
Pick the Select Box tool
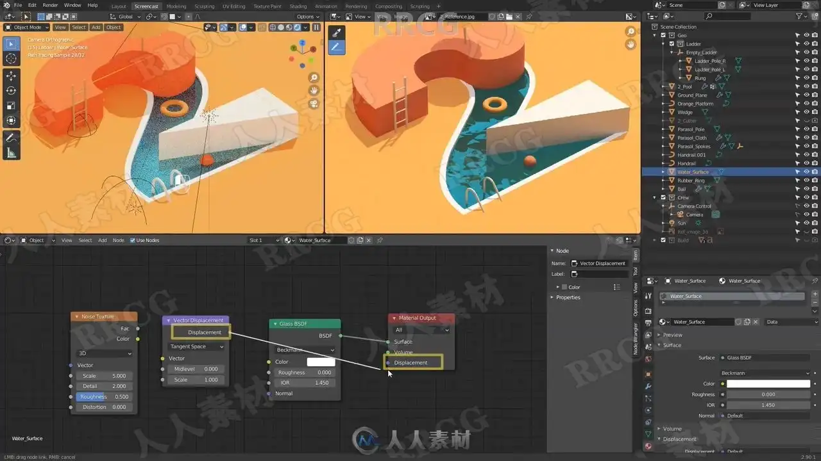[11, 44]
